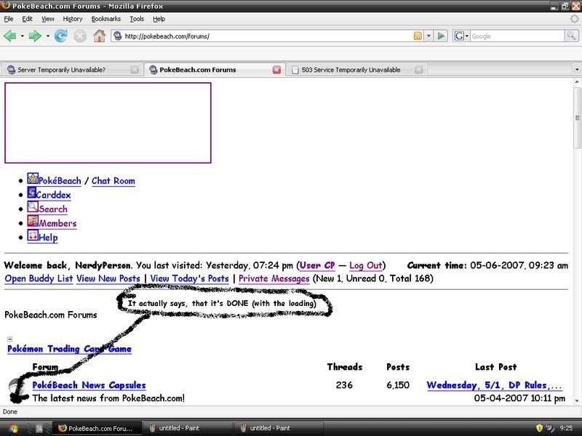The height and width of the screenshot is (436, 582).
Task: Click the Carddex icon
Action: coord(31,193)
